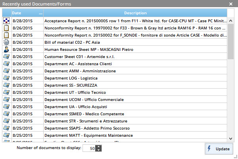238x159 pixels.
Task: Click the Customer Sheet C01 icon
Action: [x=6, y=56]
